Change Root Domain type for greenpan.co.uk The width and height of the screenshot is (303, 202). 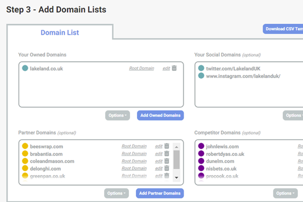click(x=134, y=176)
